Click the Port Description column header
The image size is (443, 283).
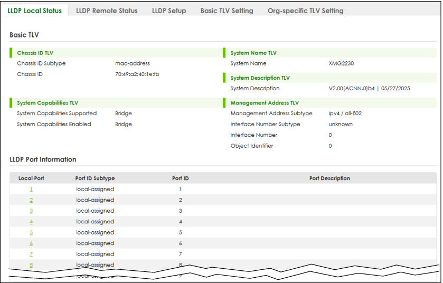[329, 178]
